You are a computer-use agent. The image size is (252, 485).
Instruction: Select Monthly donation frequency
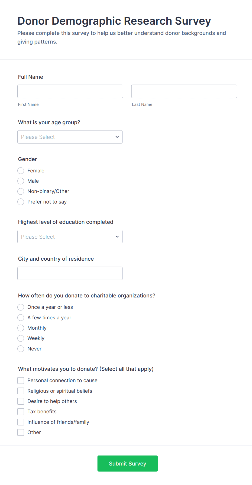[x=21, y=328]
